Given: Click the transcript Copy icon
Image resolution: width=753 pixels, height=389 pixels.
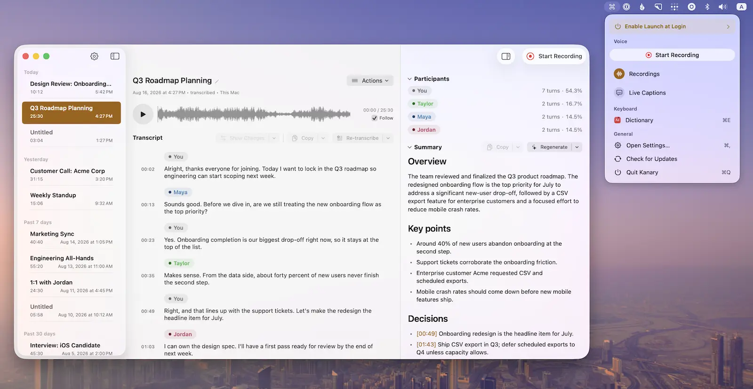Looking at the screenshot, I should click(x=295, y=138).
